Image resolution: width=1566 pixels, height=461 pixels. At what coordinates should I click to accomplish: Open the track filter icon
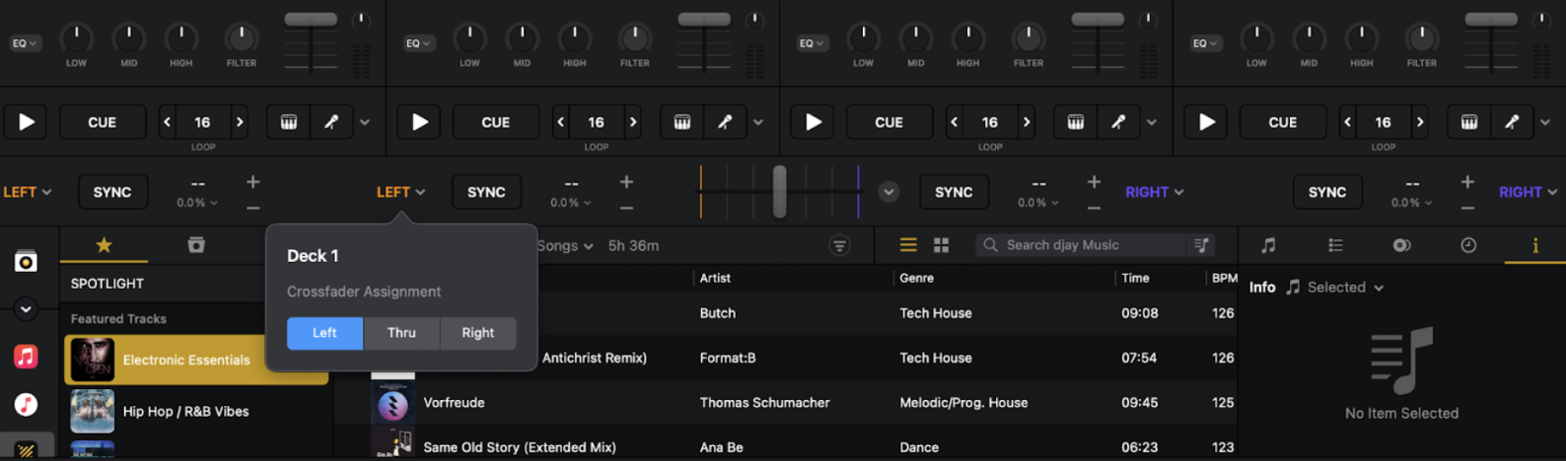(x=839, y=245)
